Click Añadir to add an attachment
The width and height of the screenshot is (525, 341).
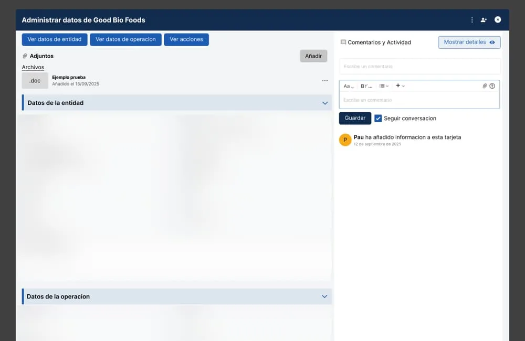click(313, 56)
